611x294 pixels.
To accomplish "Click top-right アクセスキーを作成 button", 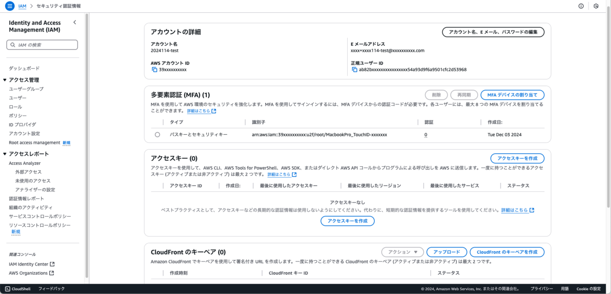I will click(x=517, y=158).
